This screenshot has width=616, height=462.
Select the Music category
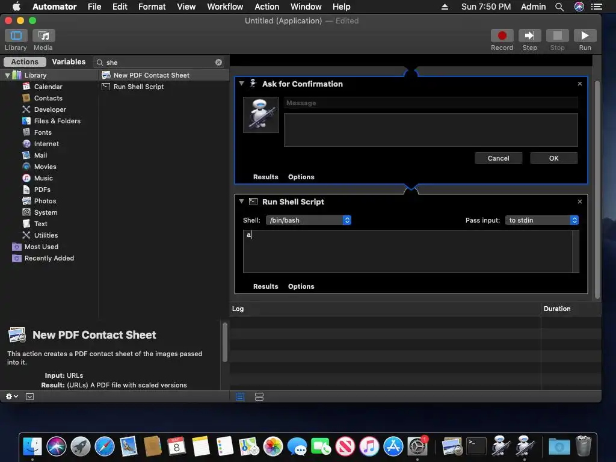click(x=43, y=177)
